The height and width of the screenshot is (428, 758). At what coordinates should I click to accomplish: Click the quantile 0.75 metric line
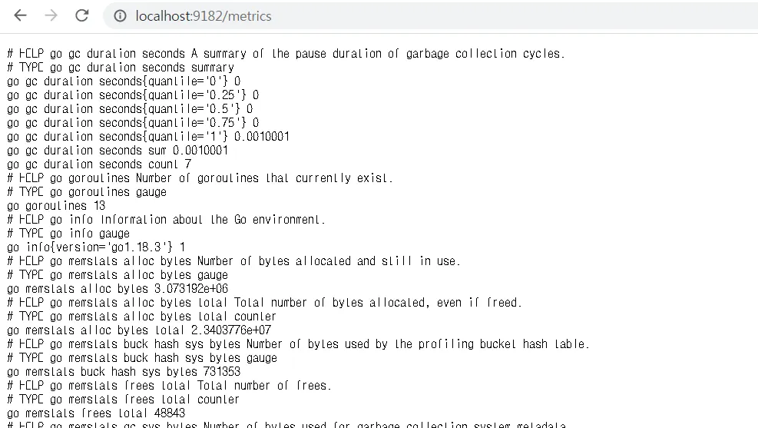point(133,123)
